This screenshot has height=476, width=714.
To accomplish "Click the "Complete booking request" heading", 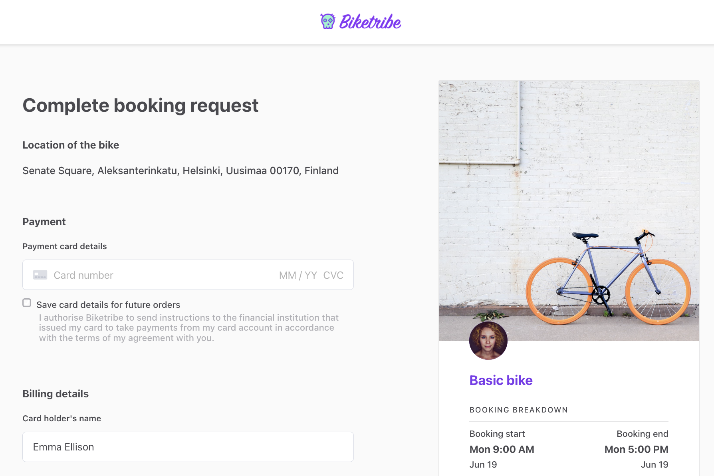I will 141,105.
